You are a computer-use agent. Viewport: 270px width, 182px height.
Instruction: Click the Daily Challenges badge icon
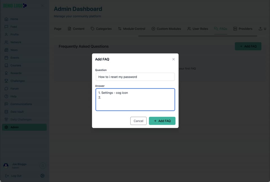[6, 119]
